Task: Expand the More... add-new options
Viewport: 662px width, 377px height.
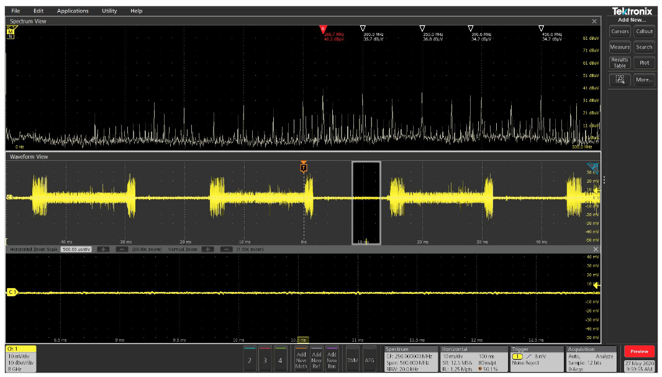Action: [x=644, y=79]
